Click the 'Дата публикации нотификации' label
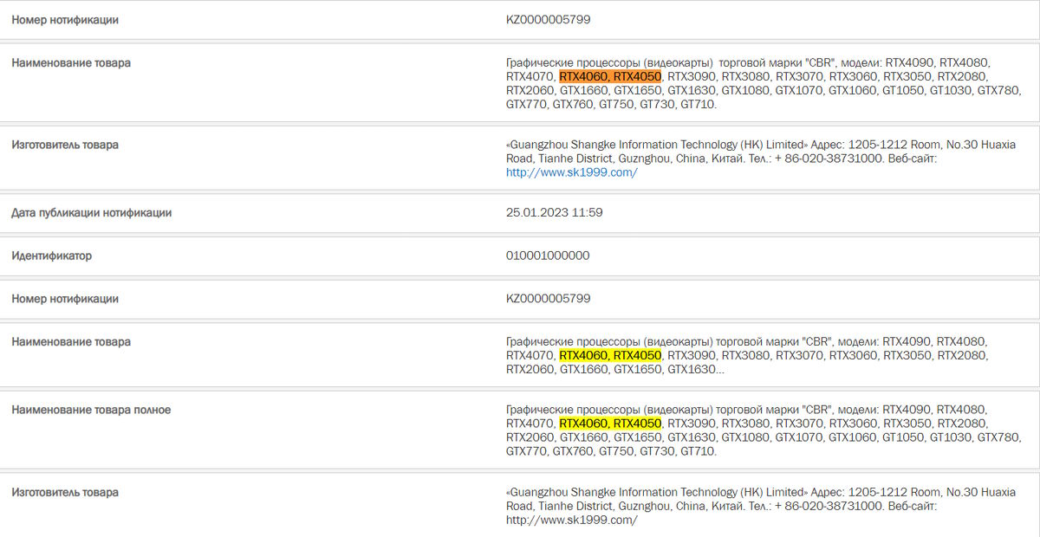This screenshot has width=1040, height=537. [91, 213]
